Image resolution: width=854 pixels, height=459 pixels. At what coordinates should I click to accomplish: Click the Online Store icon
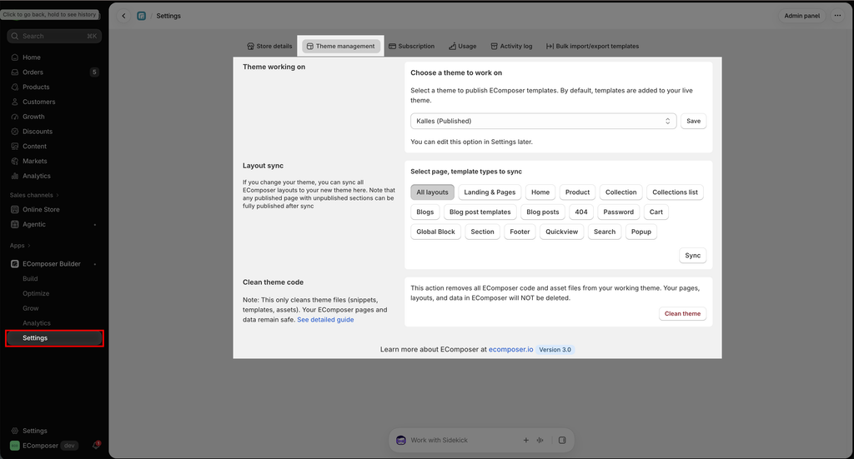[15, 209]
